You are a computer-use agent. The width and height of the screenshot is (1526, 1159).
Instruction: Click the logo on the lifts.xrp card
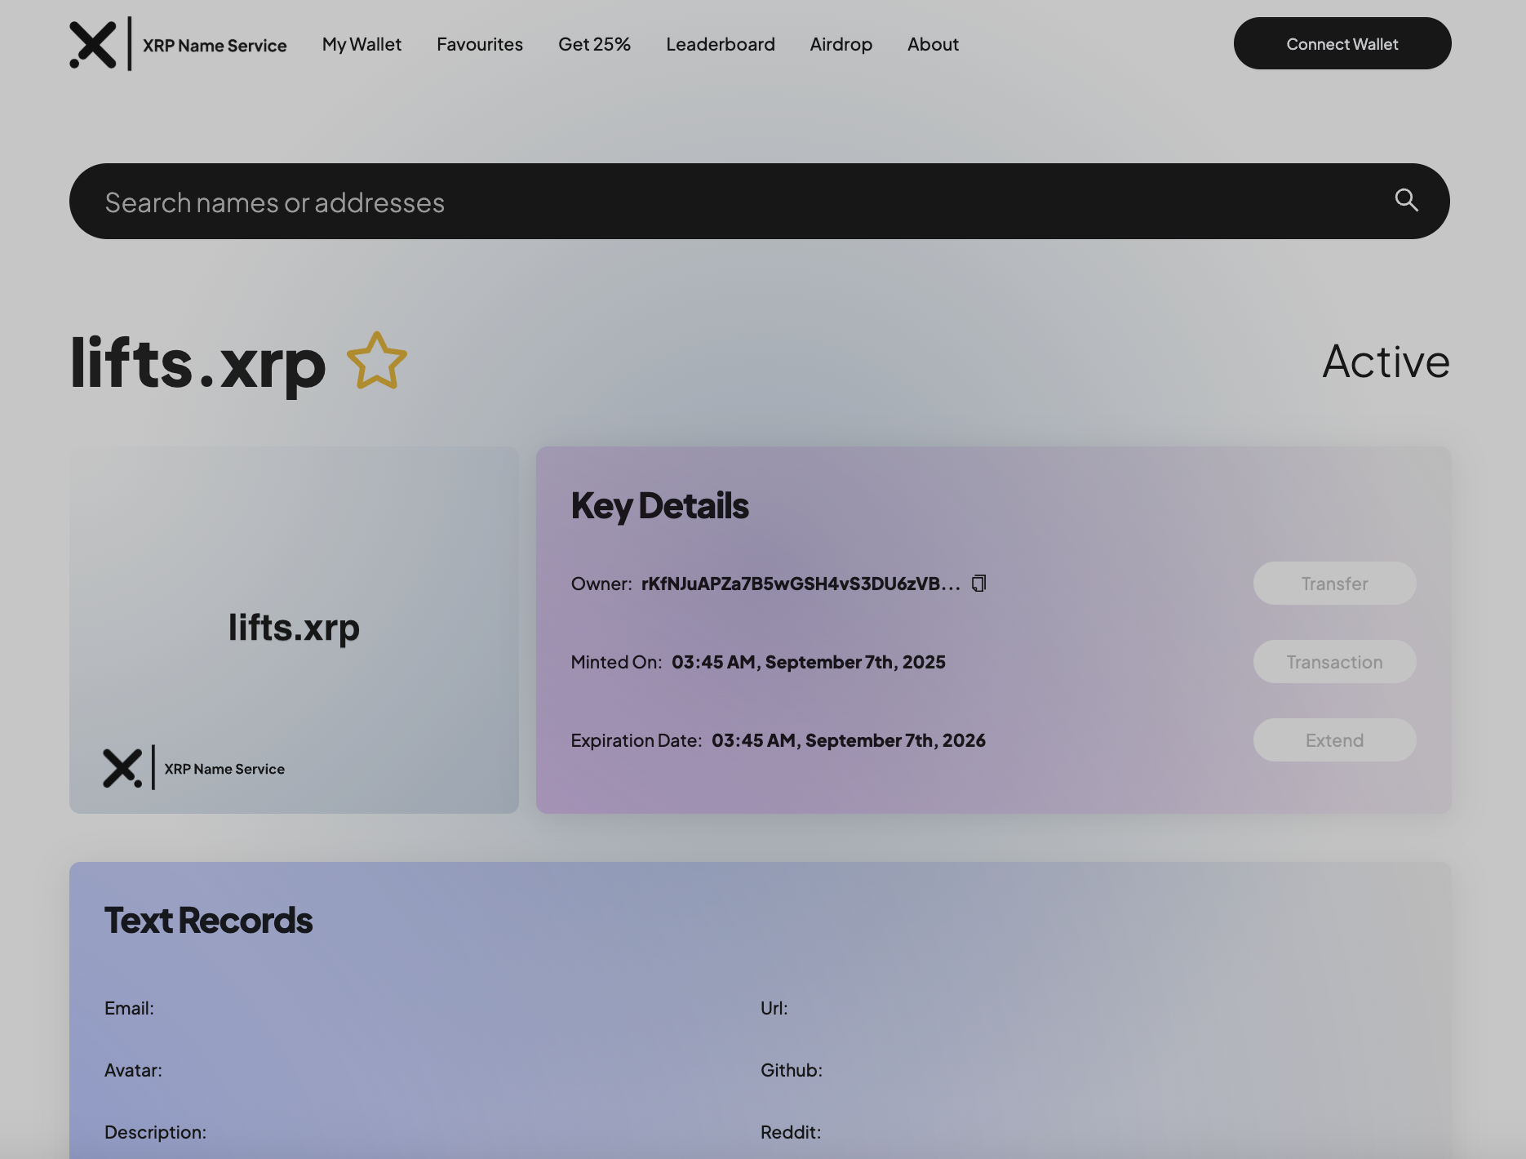point(122,768)
